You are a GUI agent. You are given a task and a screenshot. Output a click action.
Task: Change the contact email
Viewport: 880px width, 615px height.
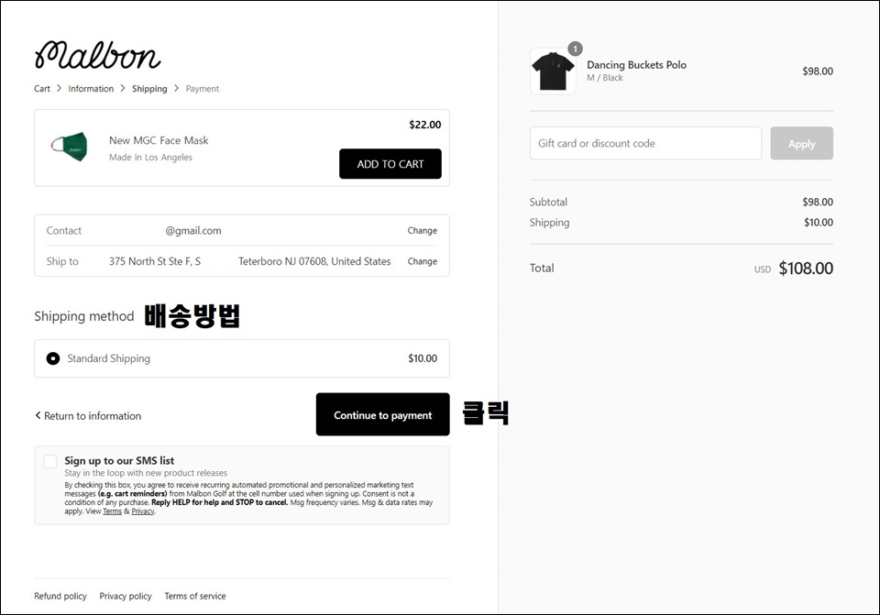422,231
